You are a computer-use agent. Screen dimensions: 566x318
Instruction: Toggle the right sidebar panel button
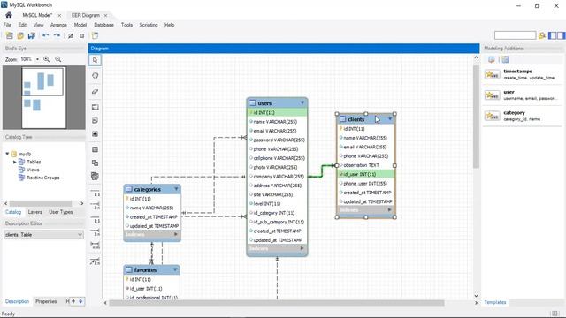pyautogui.click(x=561, y=35)
